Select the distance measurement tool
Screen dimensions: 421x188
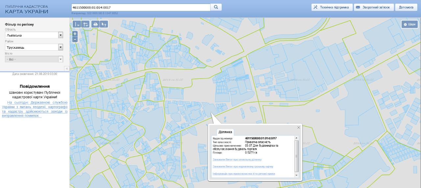(x=77, y=24)
